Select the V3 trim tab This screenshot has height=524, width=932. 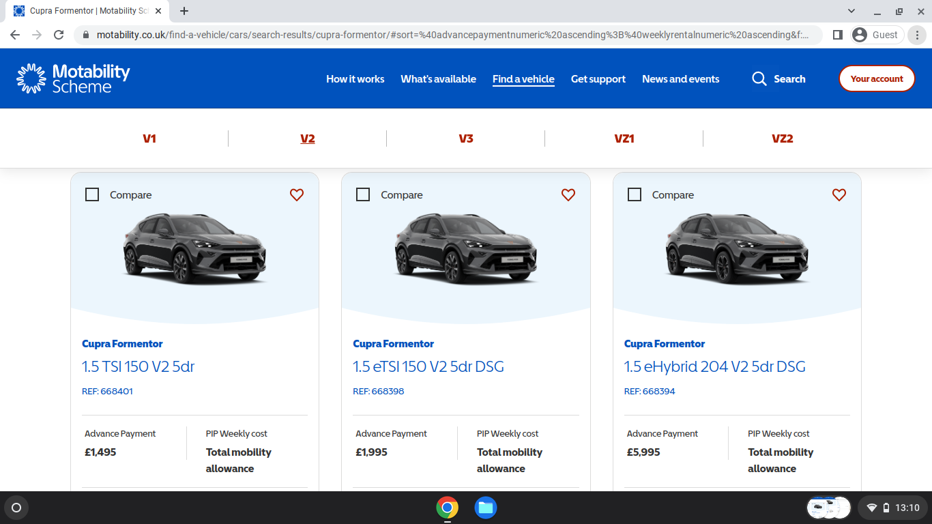click(466, 139)
